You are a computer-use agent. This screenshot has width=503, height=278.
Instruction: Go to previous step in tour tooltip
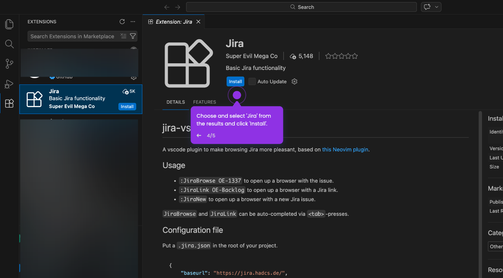(x=199, y=135)
